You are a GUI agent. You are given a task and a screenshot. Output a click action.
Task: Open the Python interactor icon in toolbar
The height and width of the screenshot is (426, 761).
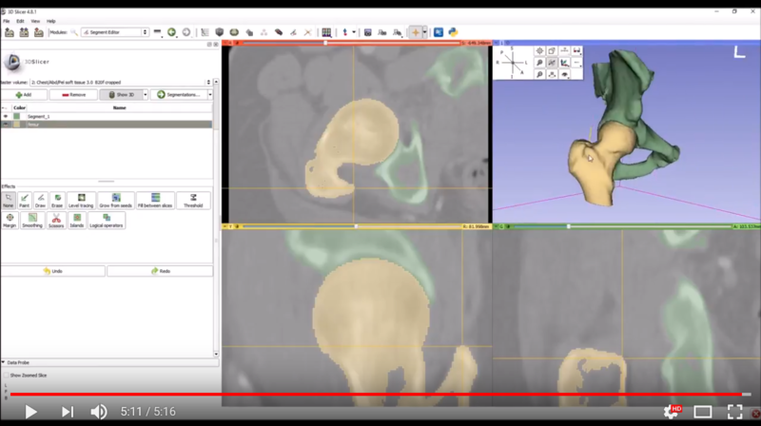point(454,32)
